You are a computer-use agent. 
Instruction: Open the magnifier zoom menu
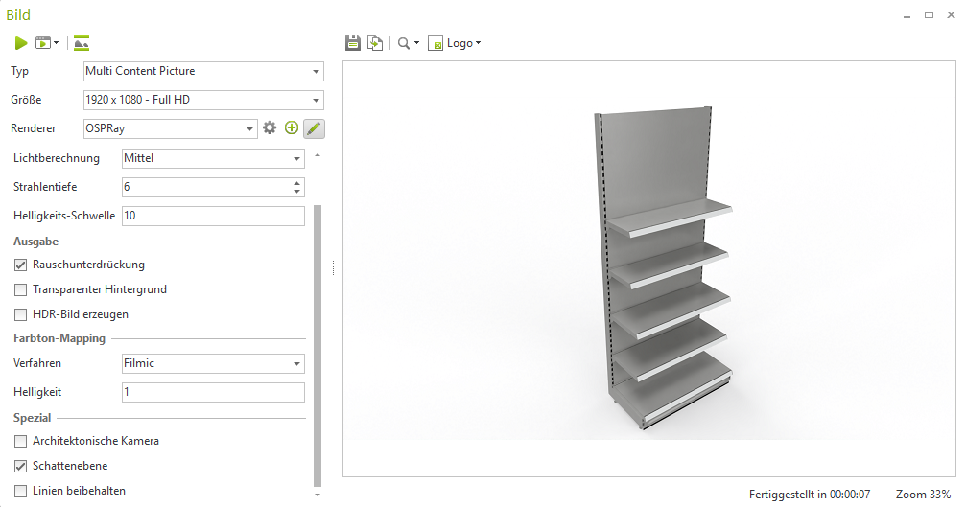(x=409, y=43)
